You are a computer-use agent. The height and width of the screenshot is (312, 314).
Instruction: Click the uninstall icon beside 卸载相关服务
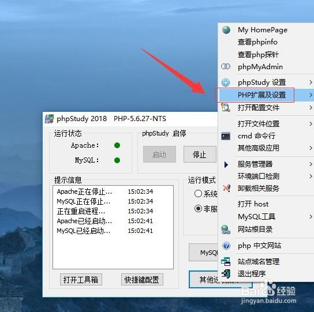[226, 188]
